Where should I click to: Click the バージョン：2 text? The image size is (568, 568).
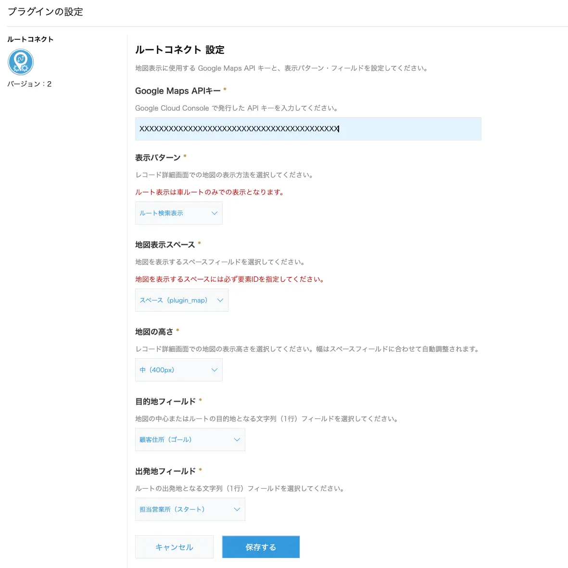[x=29, y=84]
